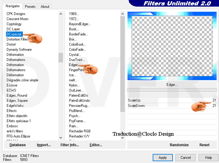Select the Crystal... filter
Viewport: 219px width, 163px height.
[75, 55]
